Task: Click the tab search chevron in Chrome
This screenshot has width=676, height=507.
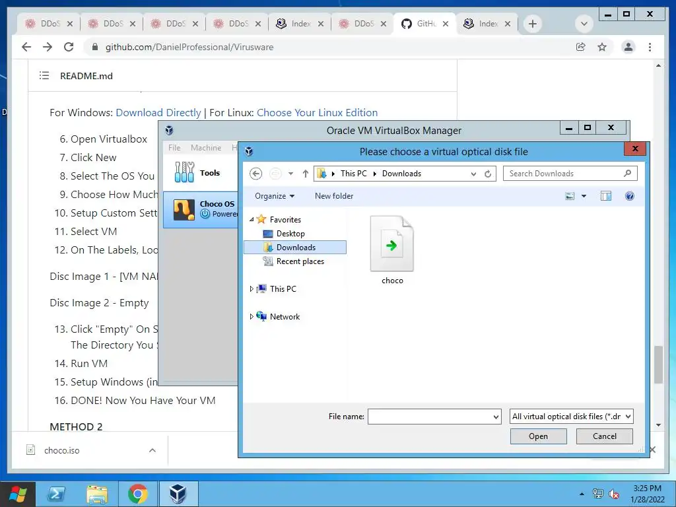Action: click(584, 24)
